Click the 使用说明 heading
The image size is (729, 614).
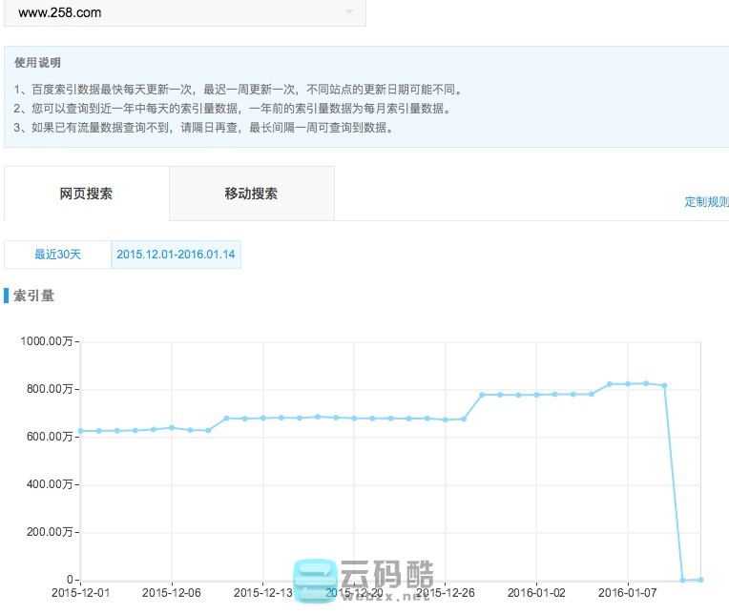pos(38,63)
